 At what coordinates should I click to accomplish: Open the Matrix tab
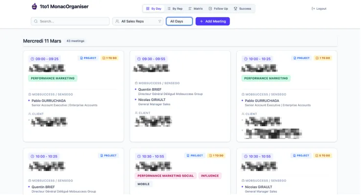pos(196,9)
